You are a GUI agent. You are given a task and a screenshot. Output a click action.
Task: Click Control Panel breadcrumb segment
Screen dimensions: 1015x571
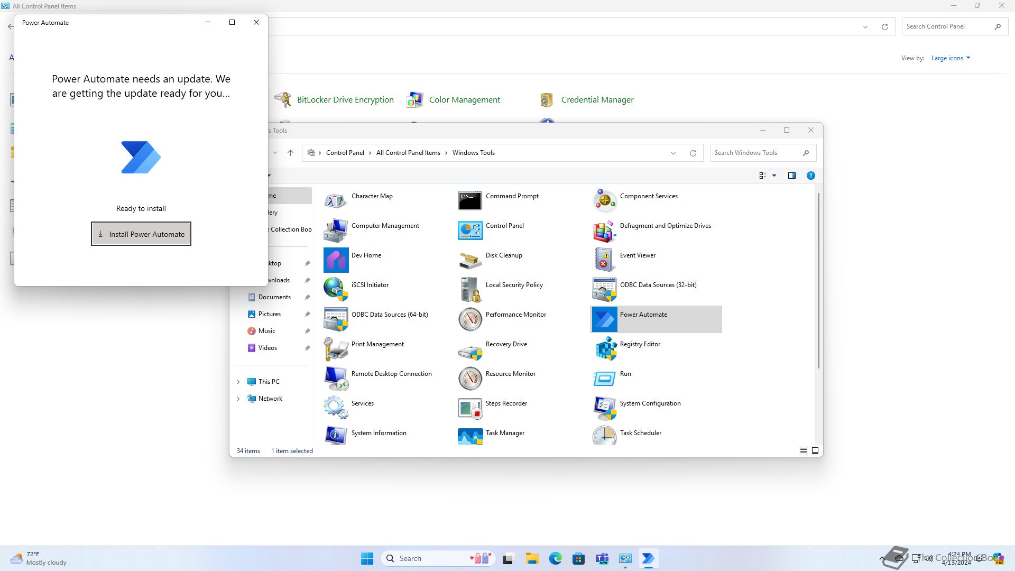pos(345,153)
